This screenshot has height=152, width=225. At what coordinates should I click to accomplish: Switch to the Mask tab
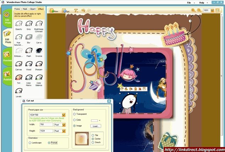pyautogui.click(x=25, y=9)
